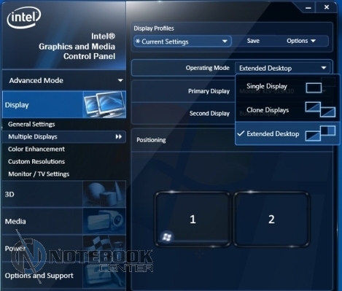Open Custom Resolutions
The image size is (342, 291).
click(x=36, y=161)
